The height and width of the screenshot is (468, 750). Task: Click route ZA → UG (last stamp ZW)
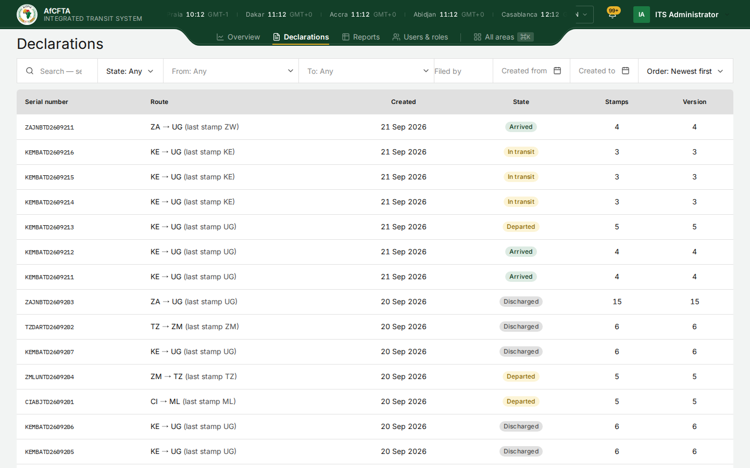[195, 127]
